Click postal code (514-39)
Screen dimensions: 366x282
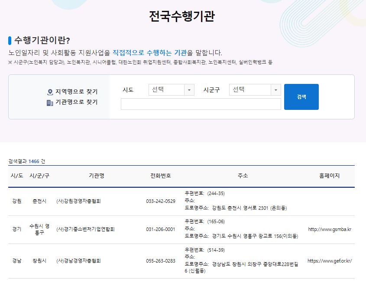216,250
